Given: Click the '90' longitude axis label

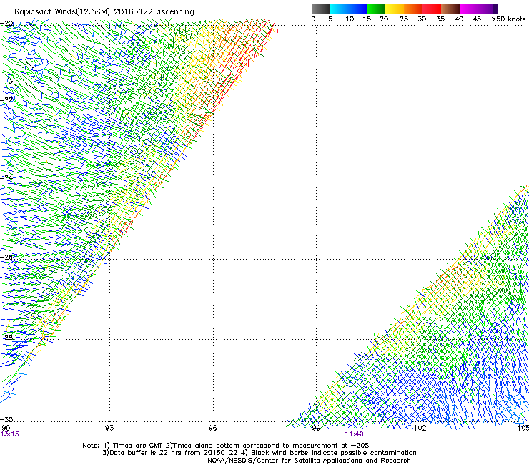Looking at the screenshot, I should pyautogui.click(x=6, y=428).
